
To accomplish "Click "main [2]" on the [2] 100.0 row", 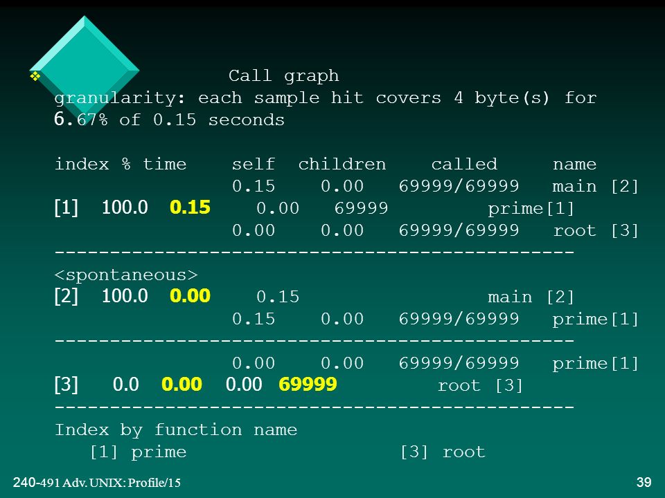I will (531, 297).
